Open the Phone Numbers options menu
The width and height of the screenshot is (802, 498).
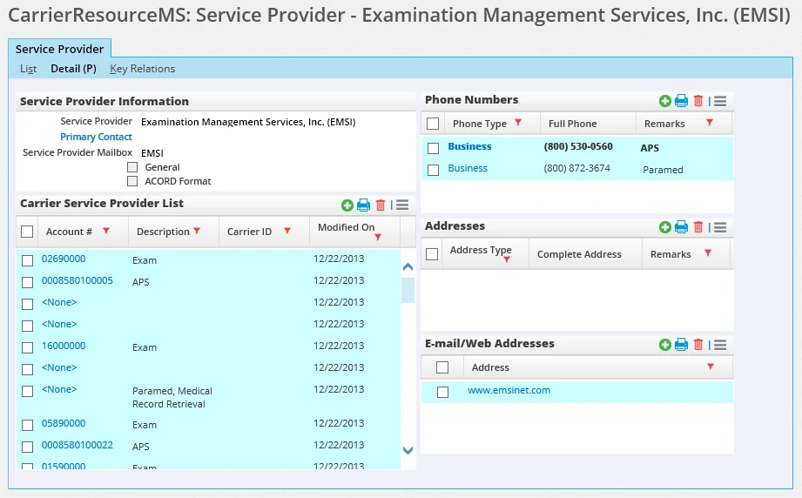tap(720, 101)
